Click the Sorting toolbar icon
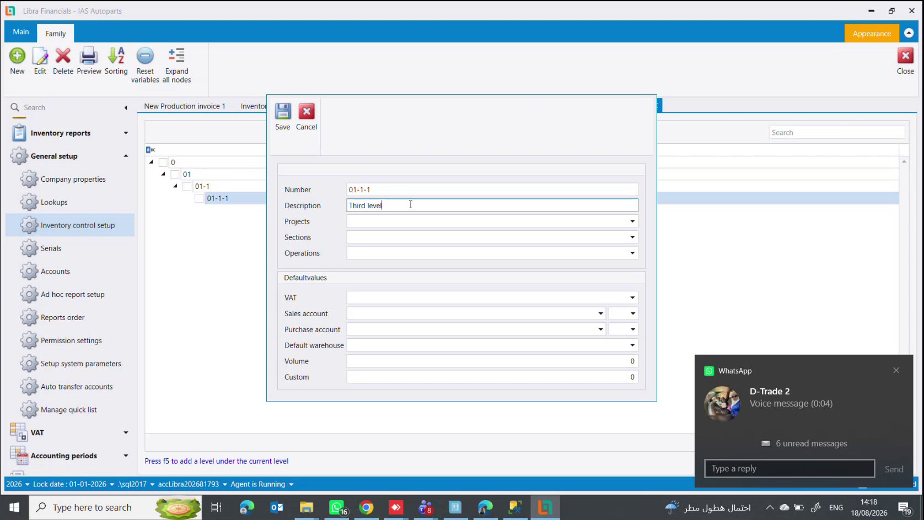This screenshot has width=924, height=520. [116, 56]
